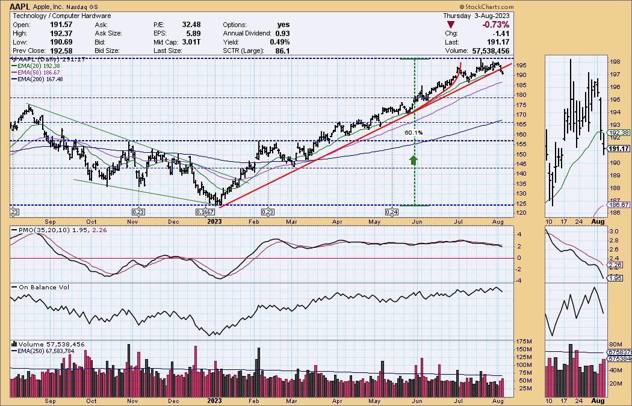
Task: Click the © StockCharts.com credit
Action: click(x=486, y=7)
